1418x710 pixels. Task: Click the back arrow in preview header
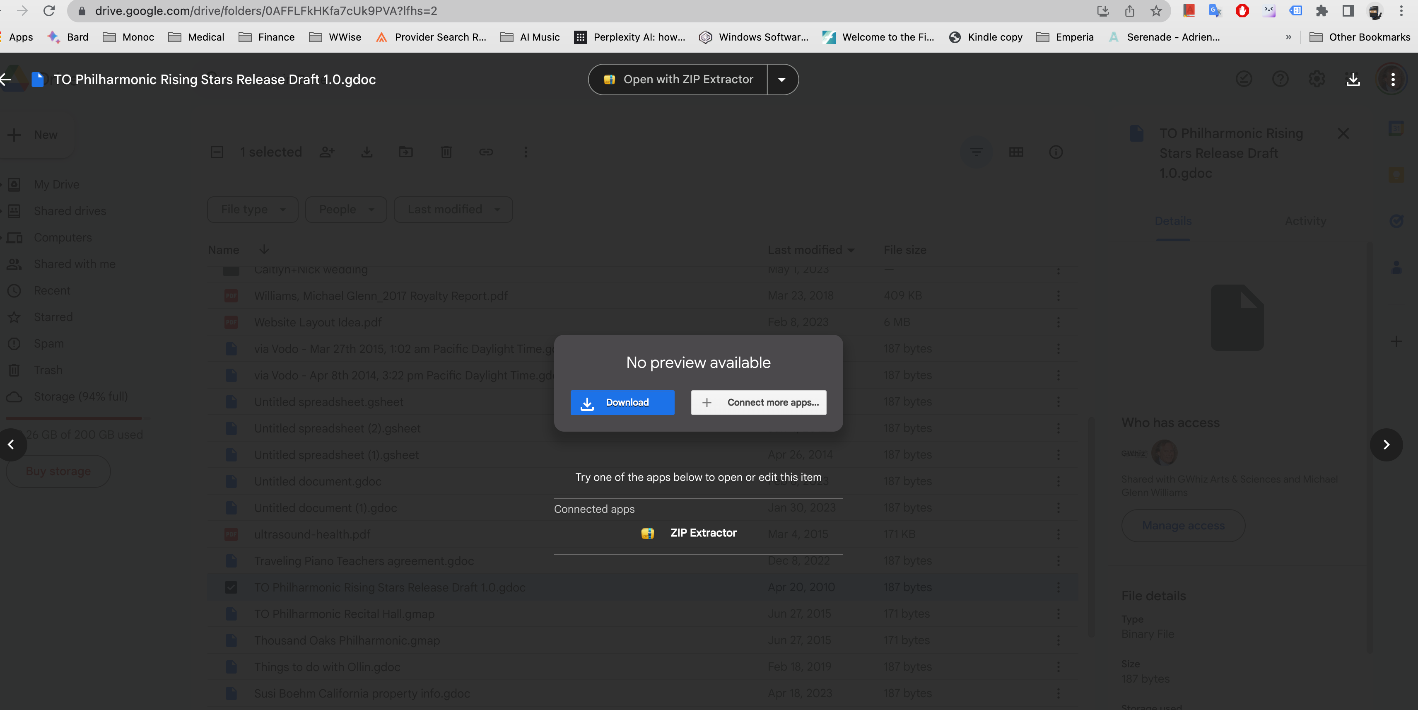(6, 79)
